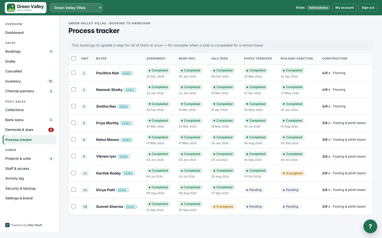Click the unit number 12 badge
This screenshot has width=382, height=238.
[x=85, y=173]
